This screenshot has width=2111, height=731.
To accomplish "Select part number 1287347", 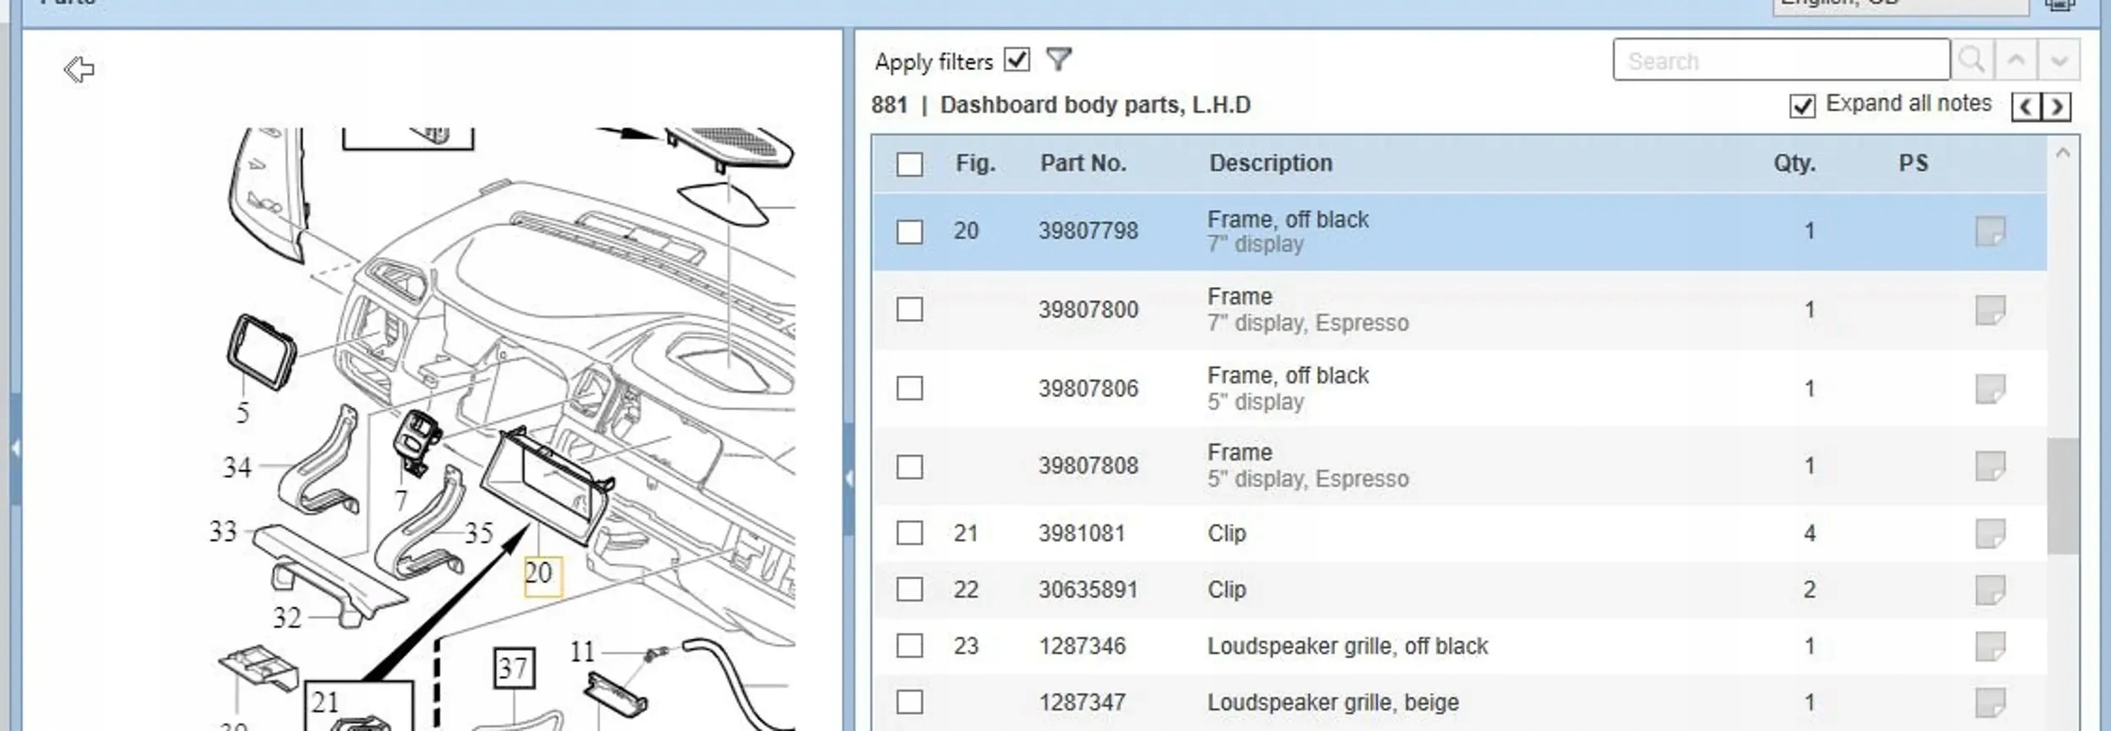I will [x=1082, y=702].
